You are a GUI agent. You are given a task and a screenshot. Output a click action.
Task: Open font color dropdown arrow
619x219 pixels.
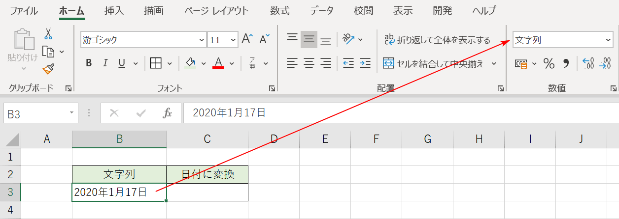[x=232, y=63]
